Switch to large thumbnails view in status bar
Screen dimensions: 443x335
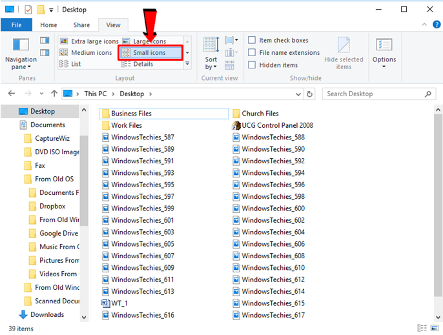point(434,328)
